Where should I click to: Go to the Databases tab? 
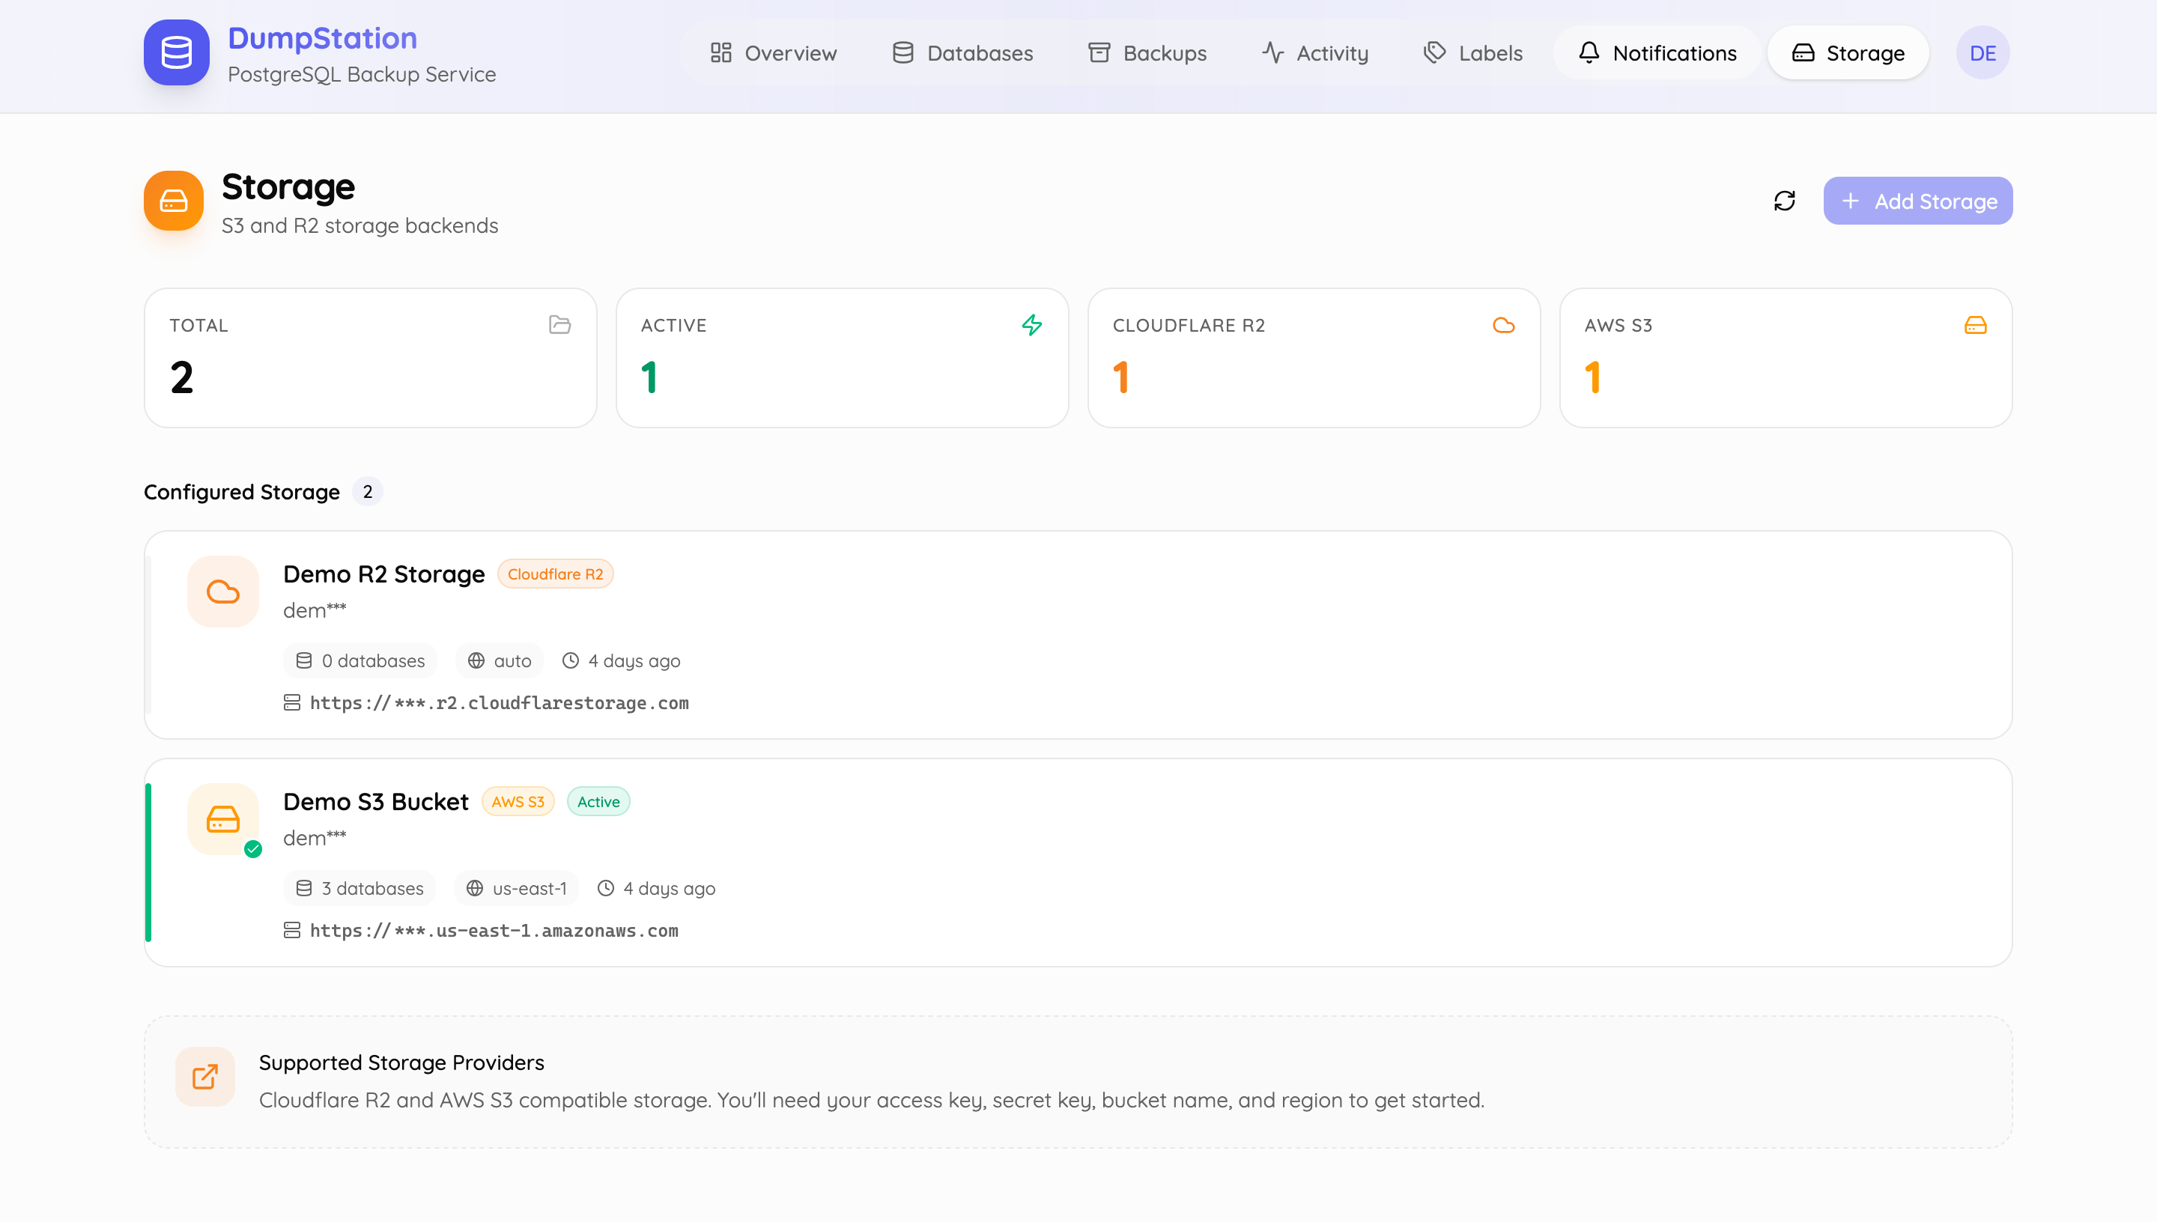[x=962, y=53]
